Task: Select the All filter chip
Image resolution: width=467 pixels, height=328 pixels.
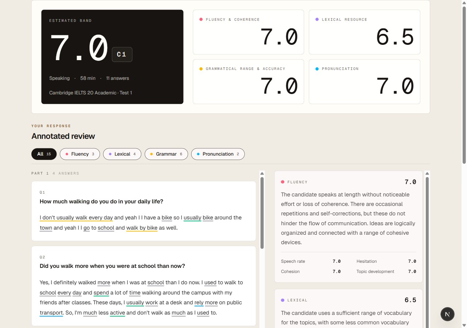Action: click(44, 154)
